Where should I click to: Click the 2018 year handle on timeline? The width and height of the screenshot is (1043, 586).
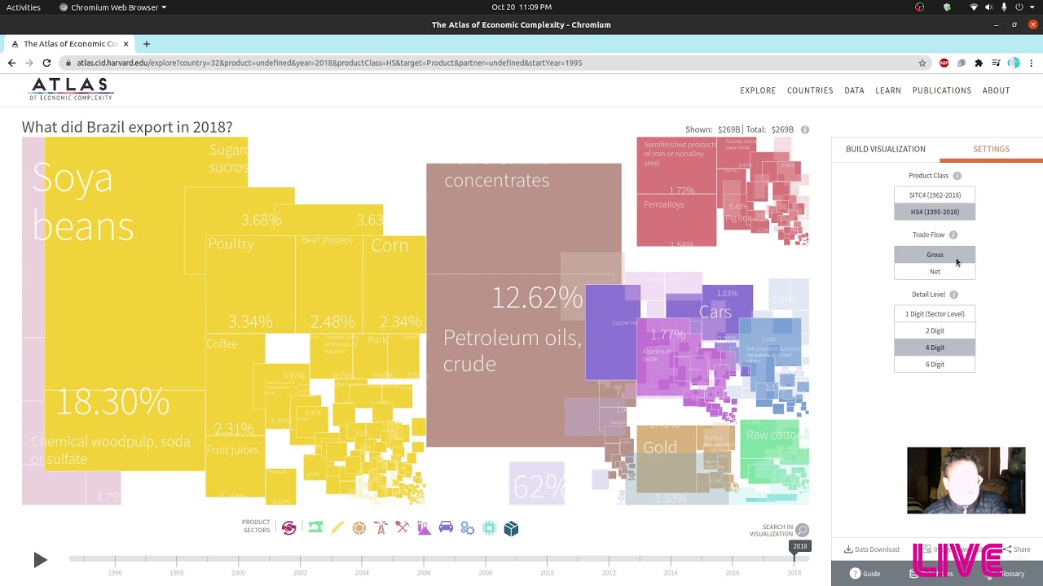(x=799, y=547)
